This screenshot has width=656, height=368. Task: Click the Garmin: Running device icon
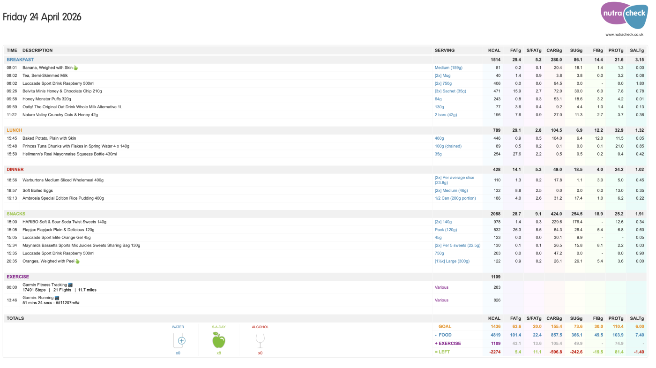57,298
